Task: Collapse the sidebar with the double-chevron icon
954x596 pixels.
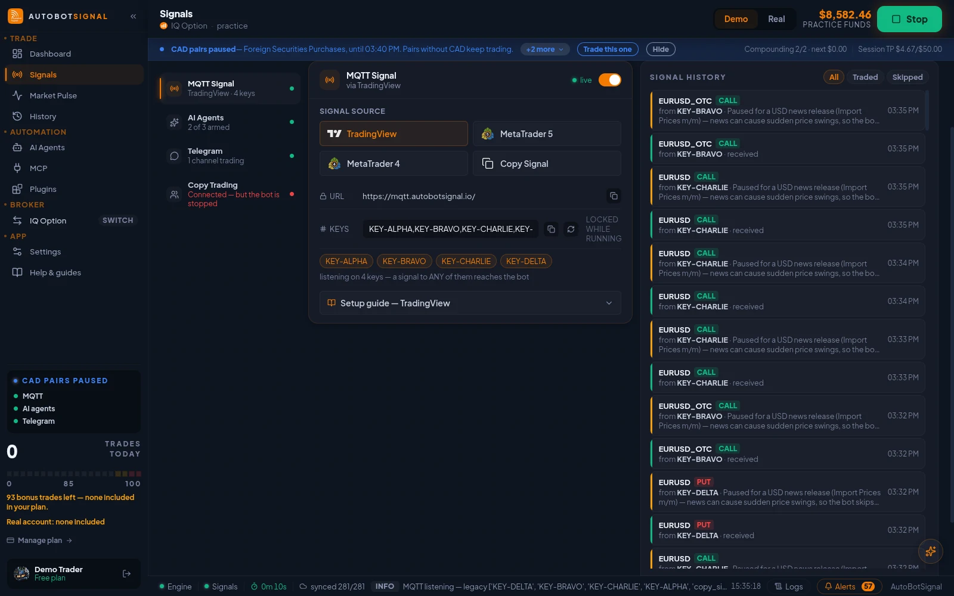Action: point(134,16)
